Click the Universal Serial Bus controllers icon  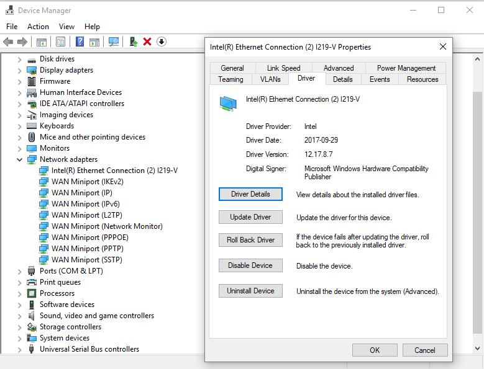(x=31, y=349)
